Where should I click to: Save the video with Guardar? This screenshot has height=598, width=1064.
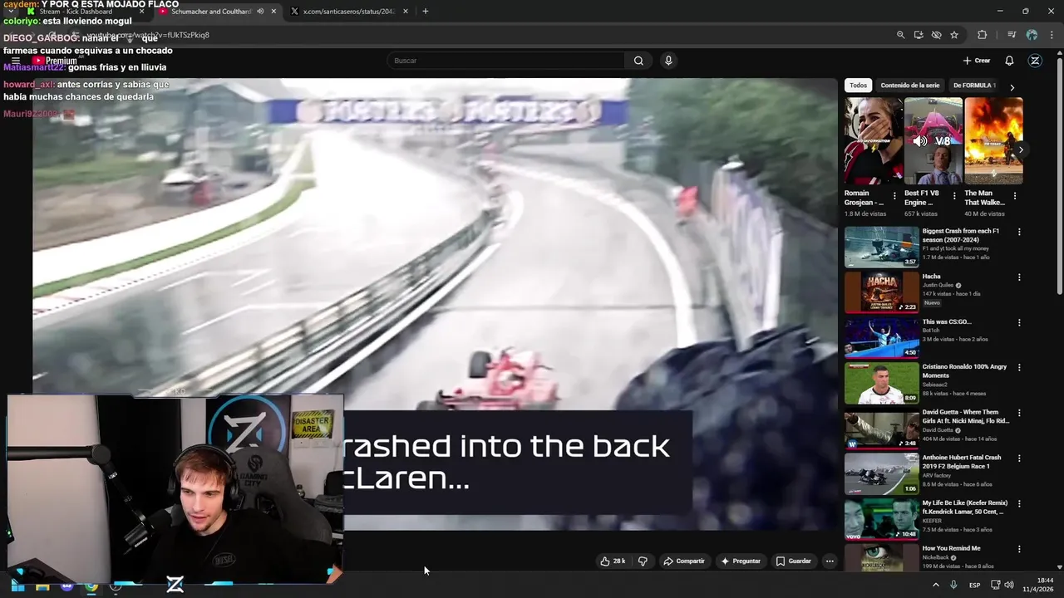[793, 561]
